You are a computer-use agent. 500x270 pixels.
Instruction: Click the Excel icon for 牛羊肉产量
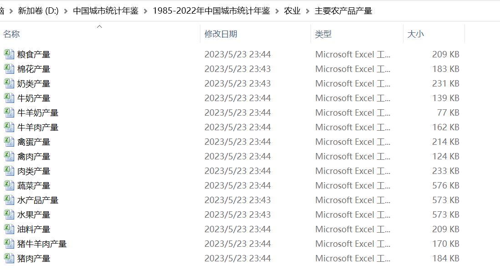[x=9, y=127]
